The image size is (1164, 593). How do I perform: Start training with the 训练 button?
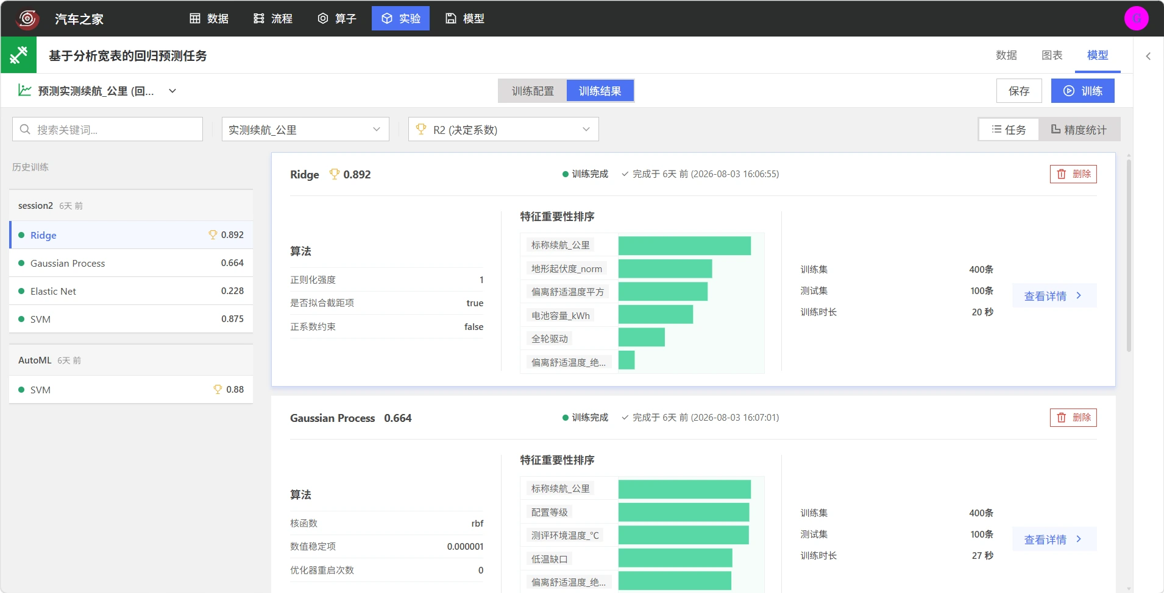[x=1083, y=91]
